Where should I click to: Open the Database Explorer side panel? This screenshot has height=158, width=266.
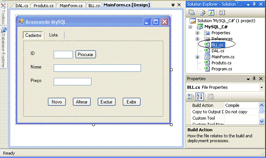3,47
